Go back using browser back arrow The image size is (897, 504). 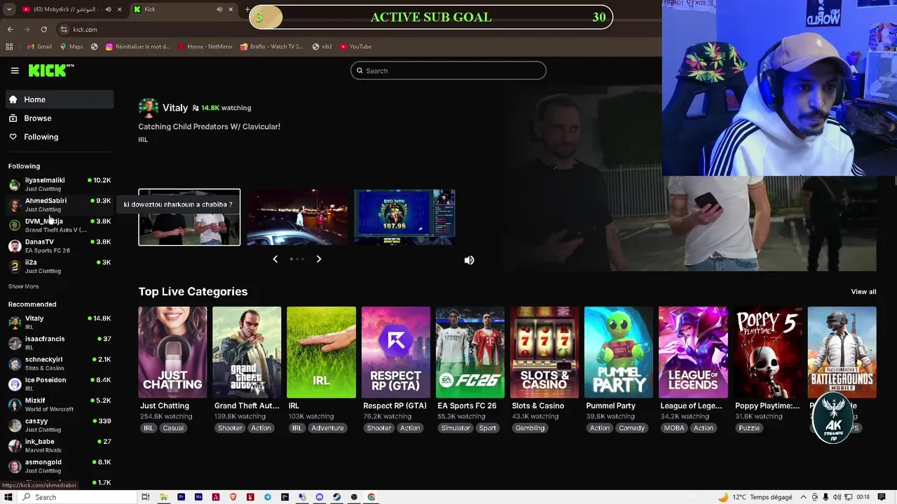pyautogui.click(x=10, y=29)
